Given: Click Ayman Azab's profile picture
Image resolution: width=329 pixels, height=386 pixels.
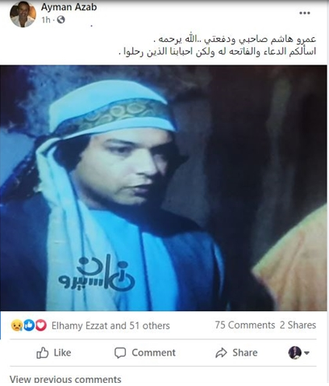Looking at the screenshot, I should (23, 14).
